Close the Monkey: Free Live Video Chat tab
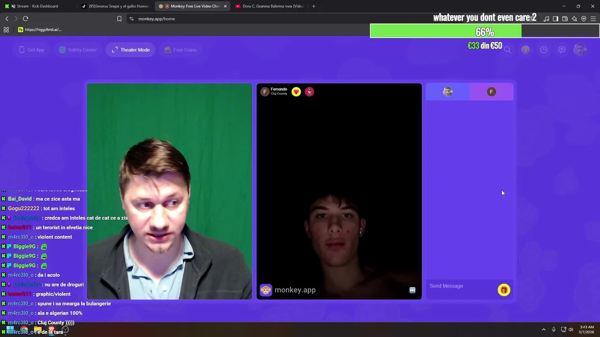The image size is (600, 337). tap(225, 6)
